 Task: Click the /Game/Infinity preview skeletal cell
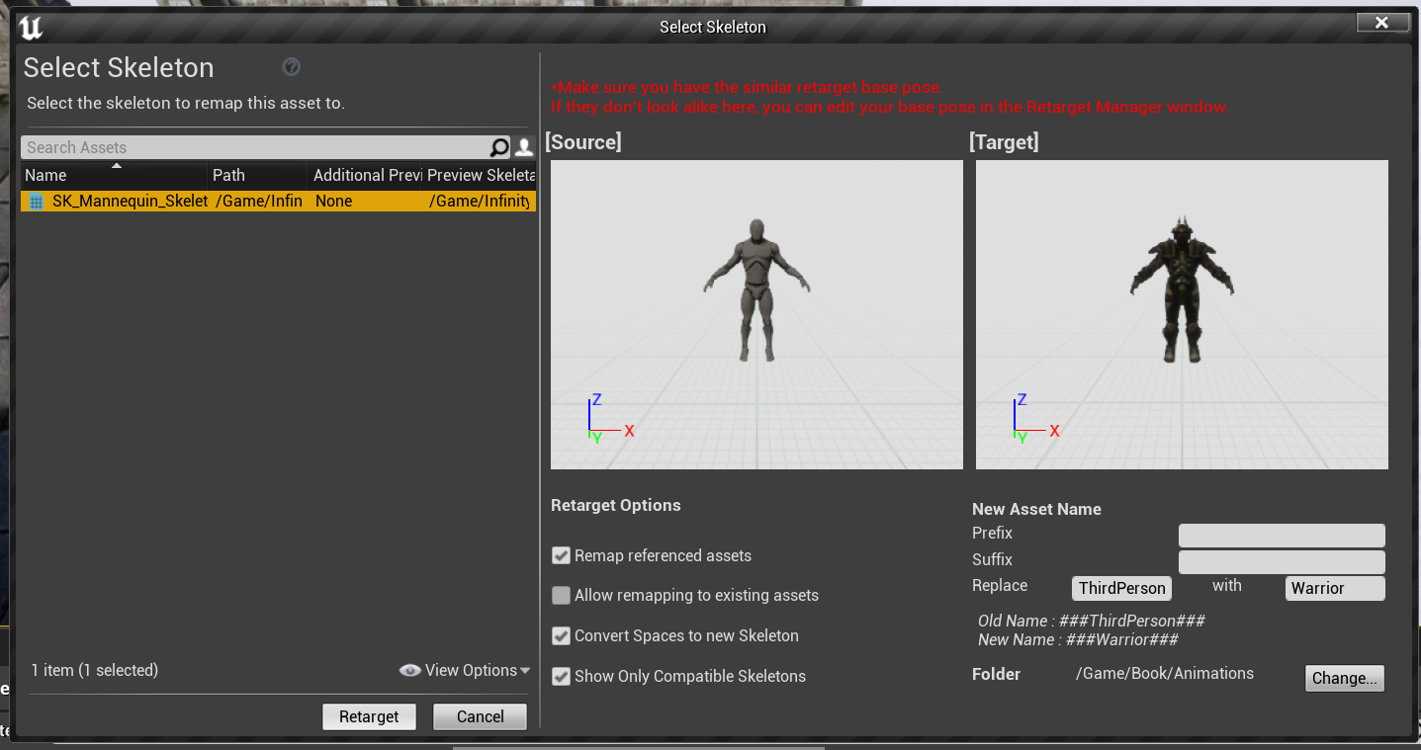481,201
